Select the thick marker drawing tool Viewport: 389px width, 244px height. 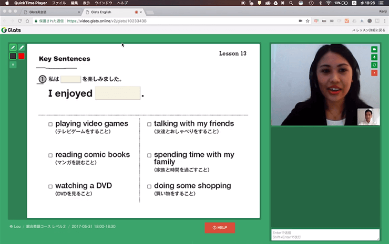(x=22, y=47)
